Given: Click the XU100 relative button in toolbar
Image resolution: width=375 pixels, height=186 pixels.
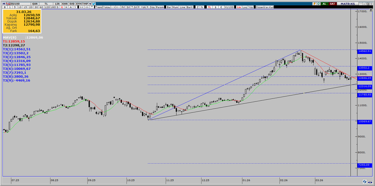Looking at the screenshot, I should (229, 7).
